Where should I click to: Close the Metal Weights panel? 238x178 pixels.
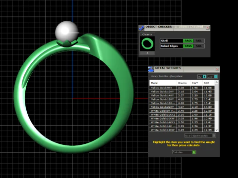[x=217, y=69]
